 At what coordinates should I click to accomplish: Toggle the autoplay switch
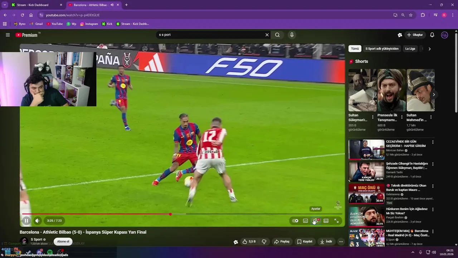coord(295,221)
